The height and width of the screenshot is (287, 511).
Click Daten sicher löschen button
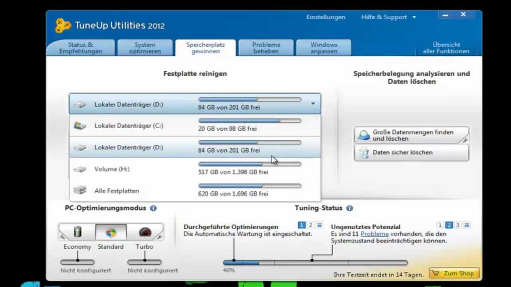[412, 153]
